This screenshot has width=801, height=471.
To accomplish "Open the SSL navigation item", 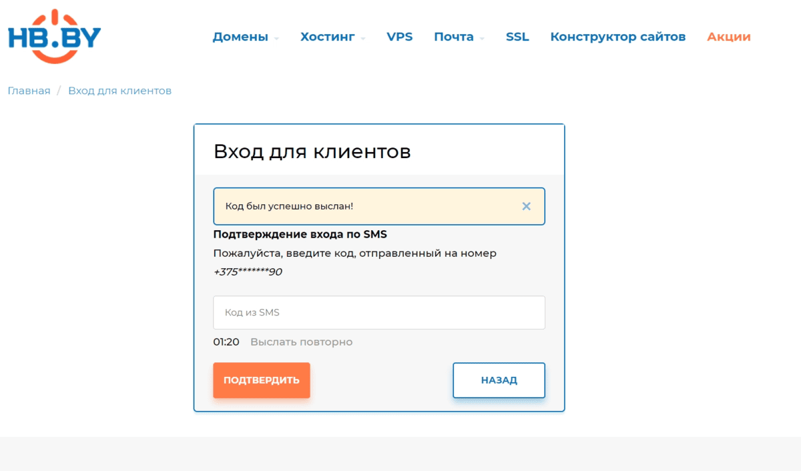I will tap(517, 37).
